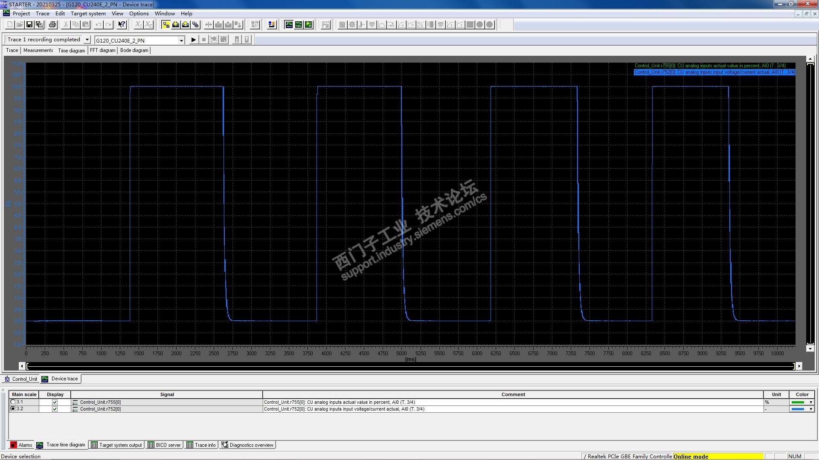The image size is (819, 460).
Task: Click the Save project icon
Action: (x=29, y=25)
